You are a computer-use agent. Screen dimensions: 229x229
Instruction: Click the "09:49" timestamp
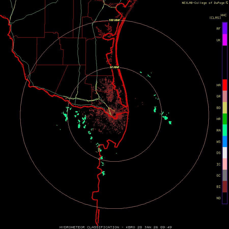click(x=166, y=227)
